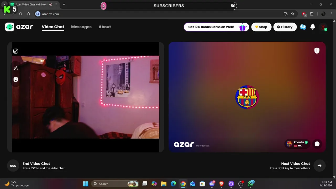Open Outlook from the taskbar
This screenshot has width=336, height=189.
click(193, 184)
